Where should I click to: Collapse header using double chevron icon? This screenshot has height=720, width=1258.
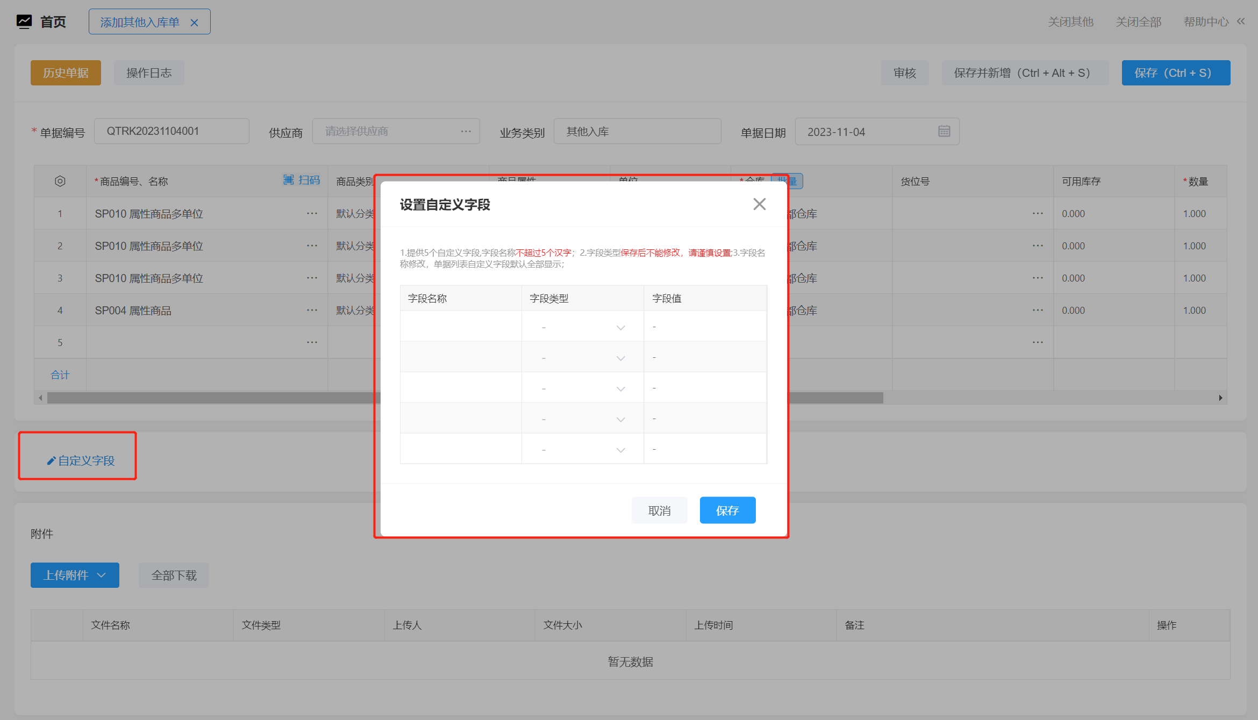(1241, 21)
